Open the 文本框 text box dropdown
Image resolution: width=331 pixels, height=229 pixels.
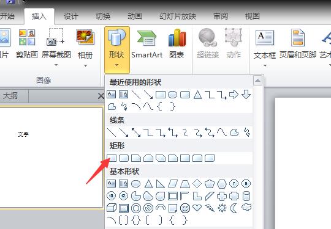265,48
